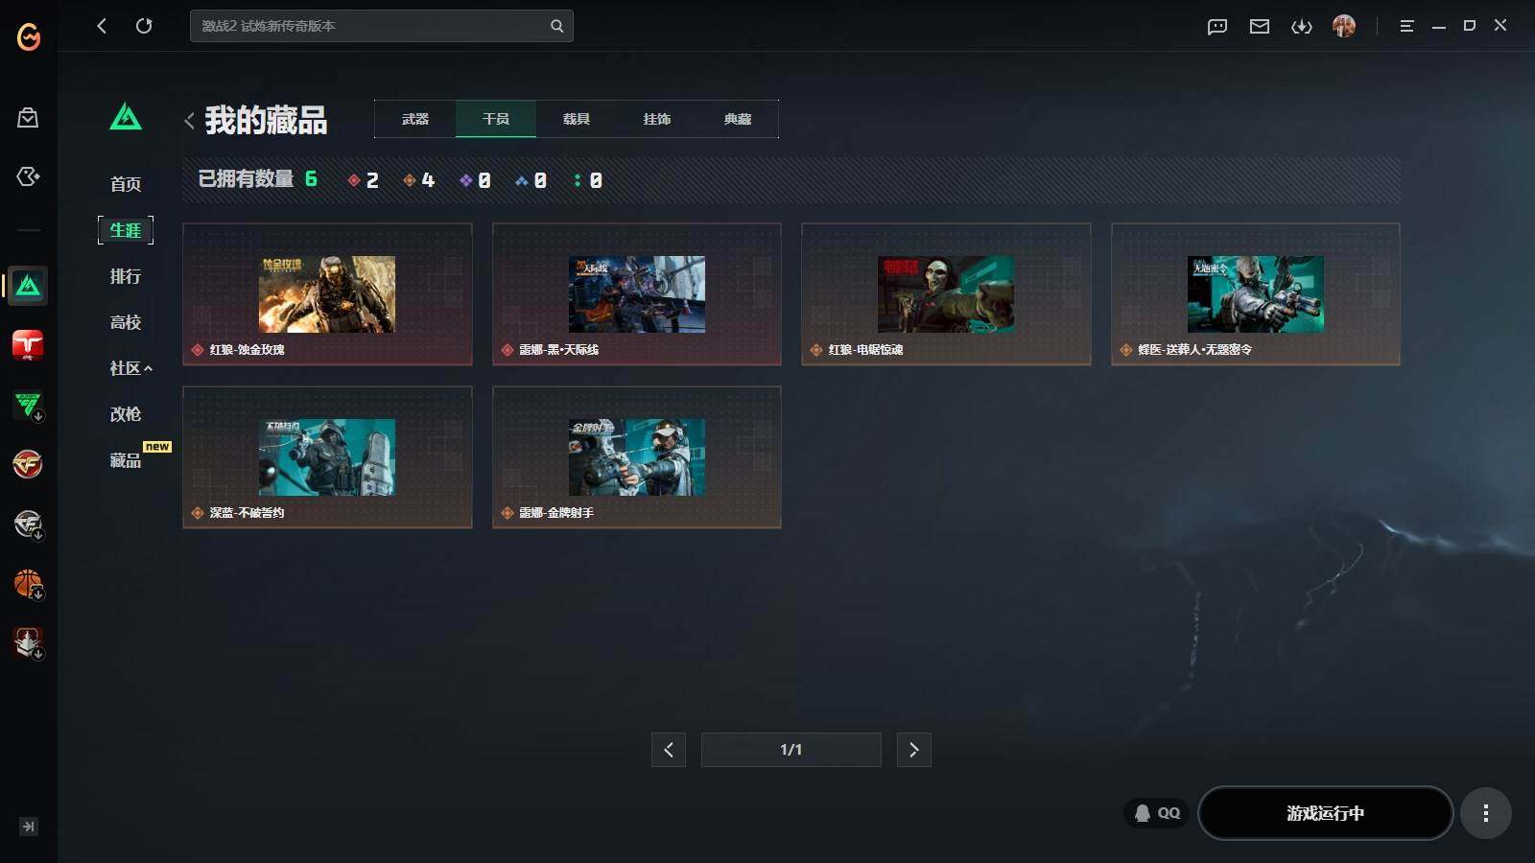Screen dimensions: 1535x863
Task: Switch to the 载具 tab
Action: coord(577,119)
